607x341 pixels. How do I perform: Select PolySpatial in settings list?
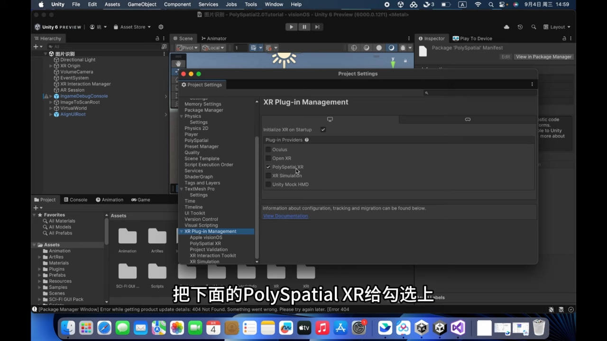[x=196, y=141]
